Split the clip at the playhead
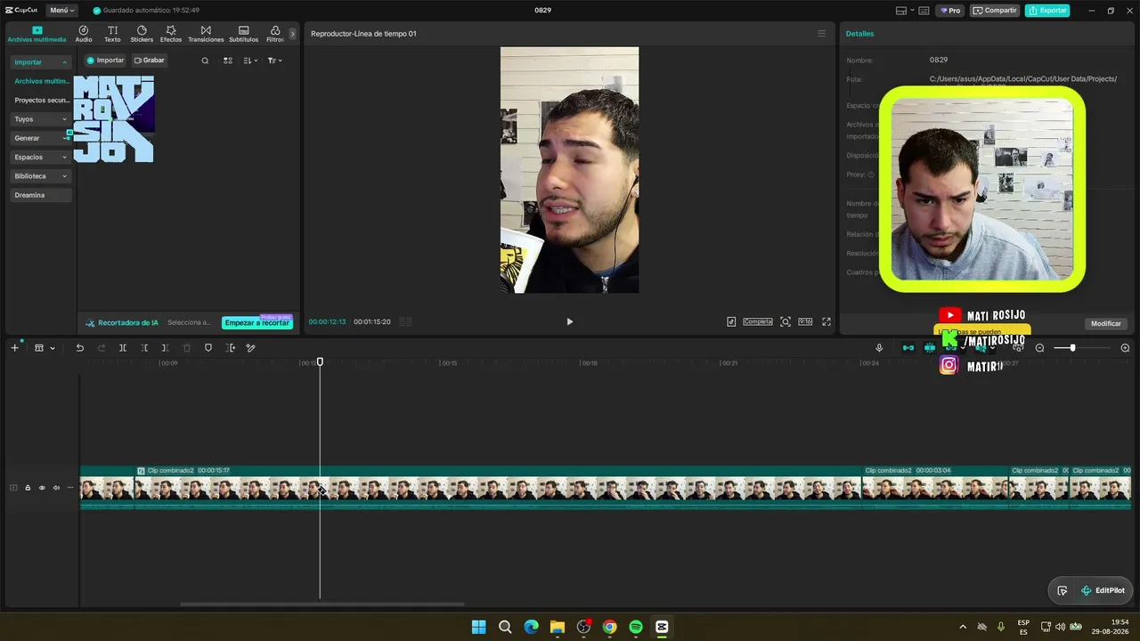The width and height of the screenshot is (1140, 641). (123, 347)
